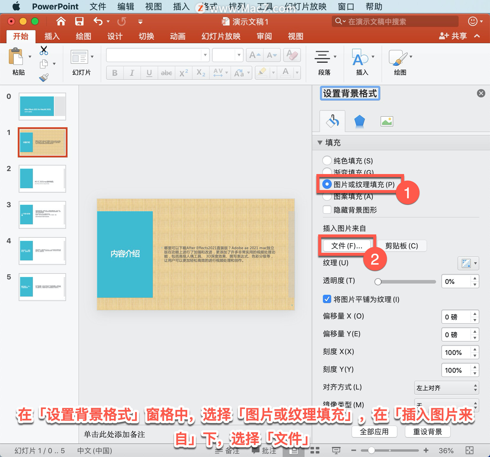Toggle tile picture as texture checkbox
This screenshot has height=457, width=490.
(x=327, y=299)
